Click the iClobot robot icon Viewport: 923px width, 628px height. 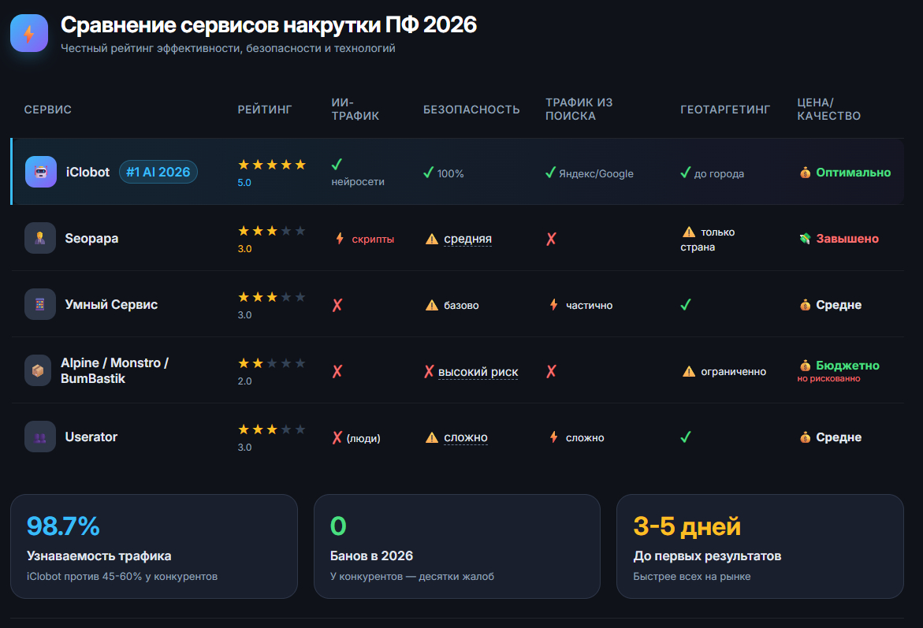click(40, 172)
